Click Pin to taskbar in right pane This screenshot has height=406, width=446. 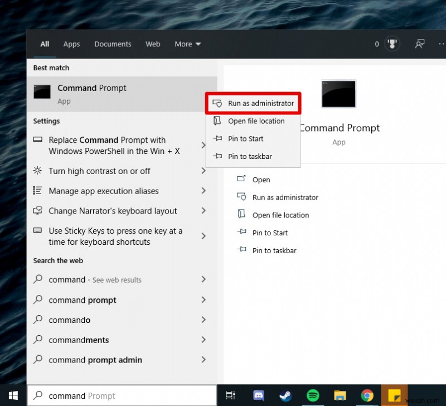pyautogui.click(x=274, y=251)
